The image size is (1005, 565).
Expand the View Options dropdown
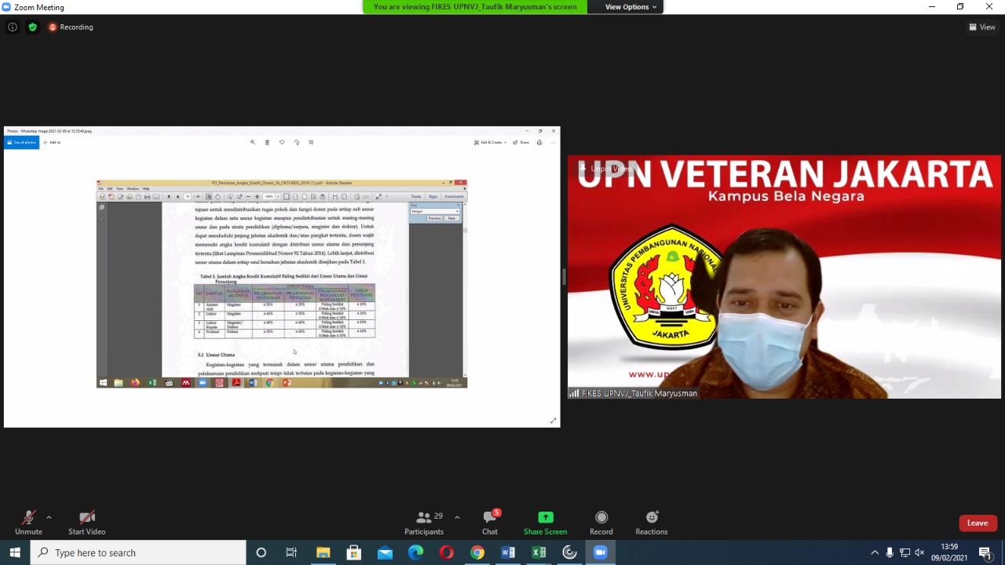coord(630,7)
